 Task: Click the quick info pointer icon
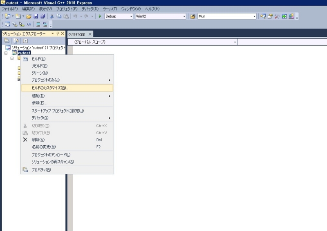coord(22,24)
